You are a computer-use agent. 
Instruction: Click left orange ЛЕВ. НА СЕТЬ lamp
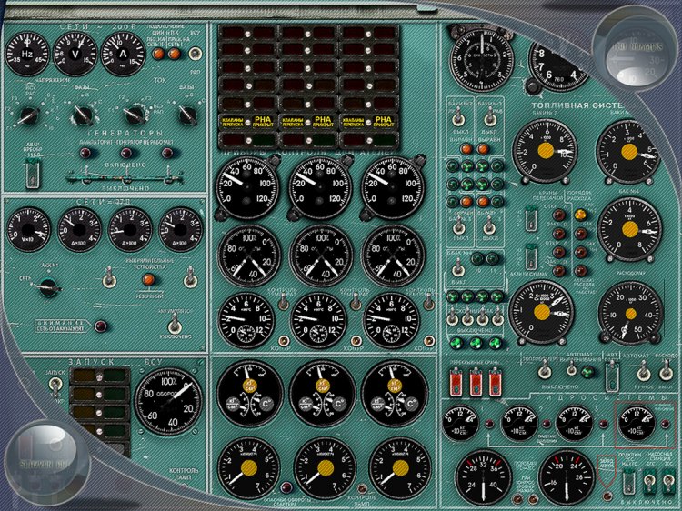[158, 54]
